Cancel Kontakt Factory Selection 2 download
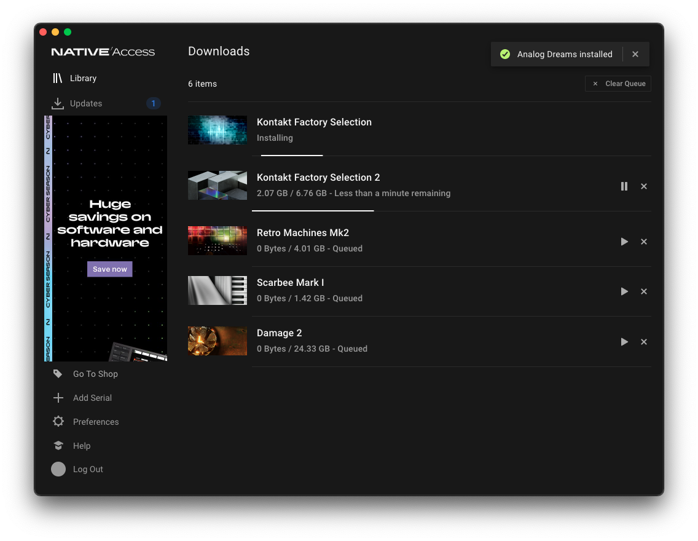This screenshot has width=698, height=541. (644, 186)
